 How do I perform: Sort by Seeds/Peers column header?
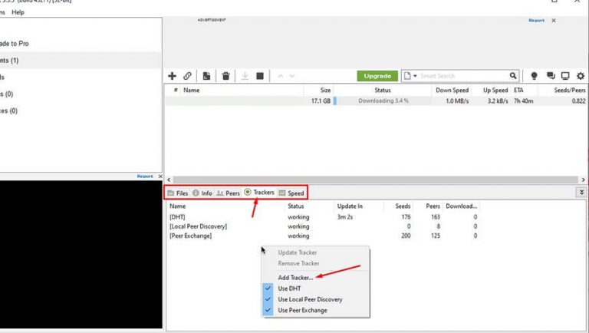(x=570, y=91)
